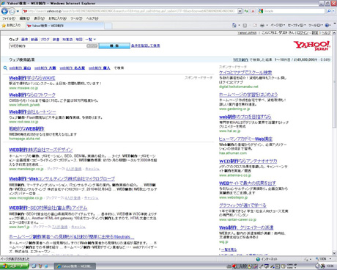Open the ページ(P) command bar dropdown
Viewport: 337px width, 270px height.
tap(278, 25)
